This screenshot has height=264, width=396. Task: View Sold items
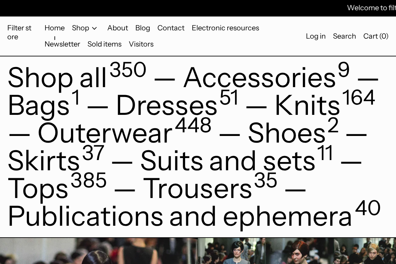coord(105,44)
